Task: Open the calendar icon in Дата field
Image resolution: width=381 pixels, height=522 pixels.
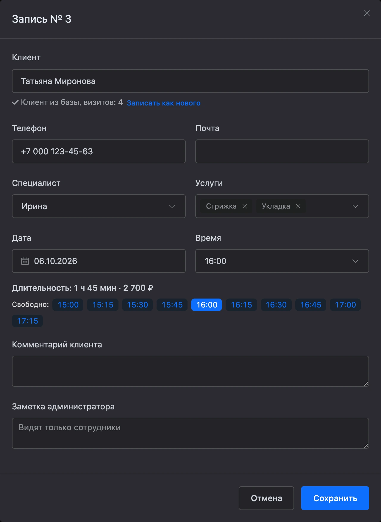Action: pos(25,261)
